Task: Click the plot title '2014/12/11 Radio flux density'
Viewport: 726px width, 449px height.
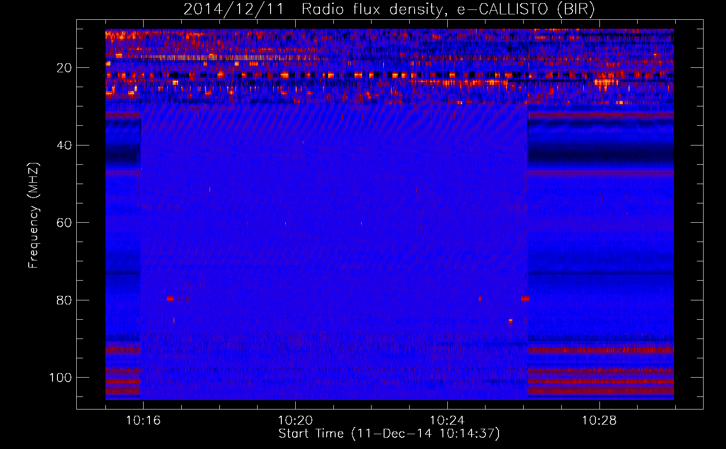Action: 389,9
